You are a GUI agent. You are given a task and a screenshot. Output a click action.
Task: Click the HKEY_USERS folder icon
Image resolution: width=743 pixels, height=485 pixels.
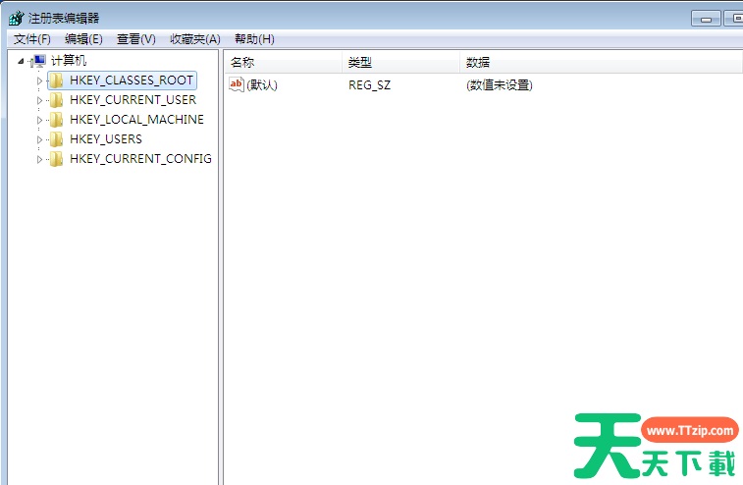[x=56, y=138]
